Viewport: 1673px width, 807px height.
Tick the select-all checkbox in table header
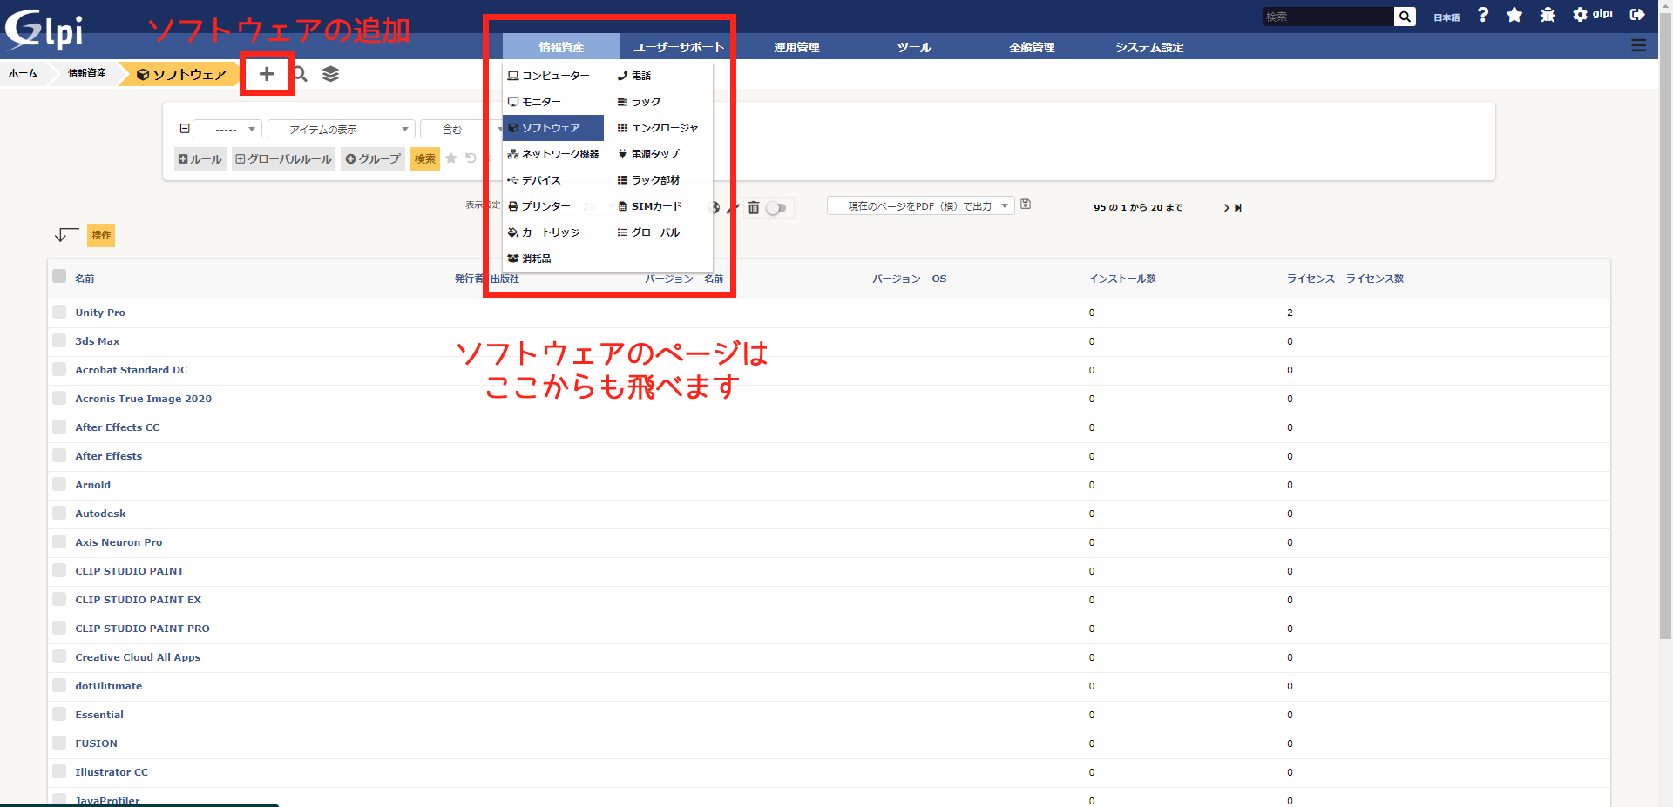pos(59,277)
